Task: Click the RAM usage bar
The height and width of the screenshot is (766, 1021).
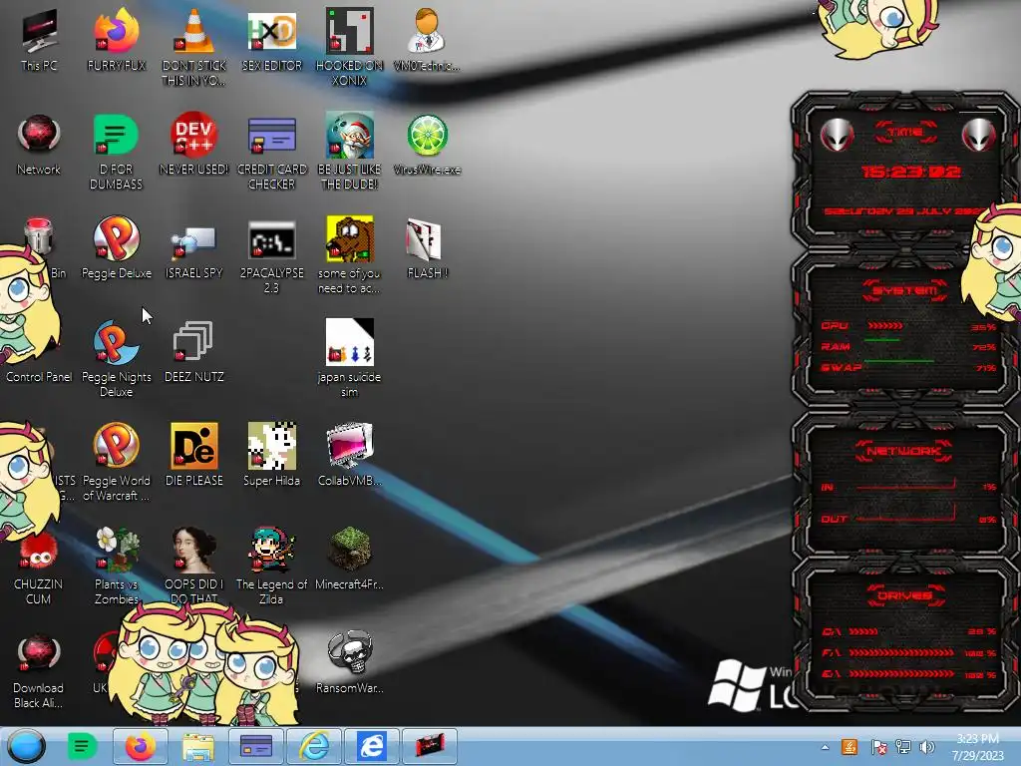Action: (882, 340)
